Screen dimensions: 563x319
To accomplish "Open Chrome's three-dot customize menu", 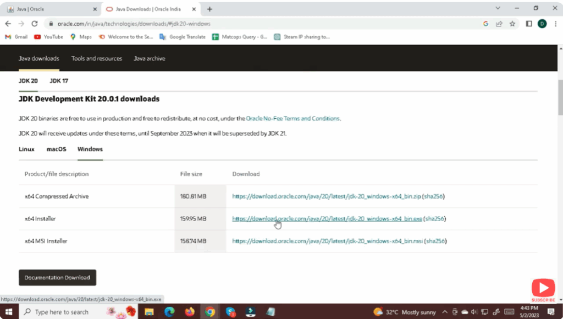I will pos(555,24).
